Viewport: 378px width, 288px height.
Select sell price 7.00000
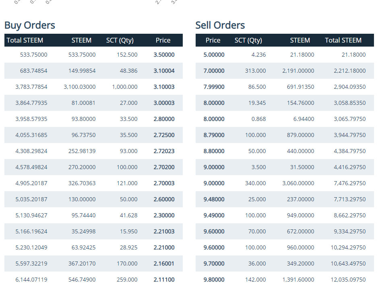click(x=214, y=71)
